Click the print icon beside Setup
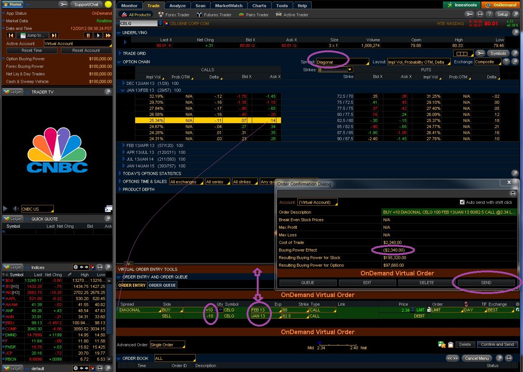523x372 pixels. (480, 14)
